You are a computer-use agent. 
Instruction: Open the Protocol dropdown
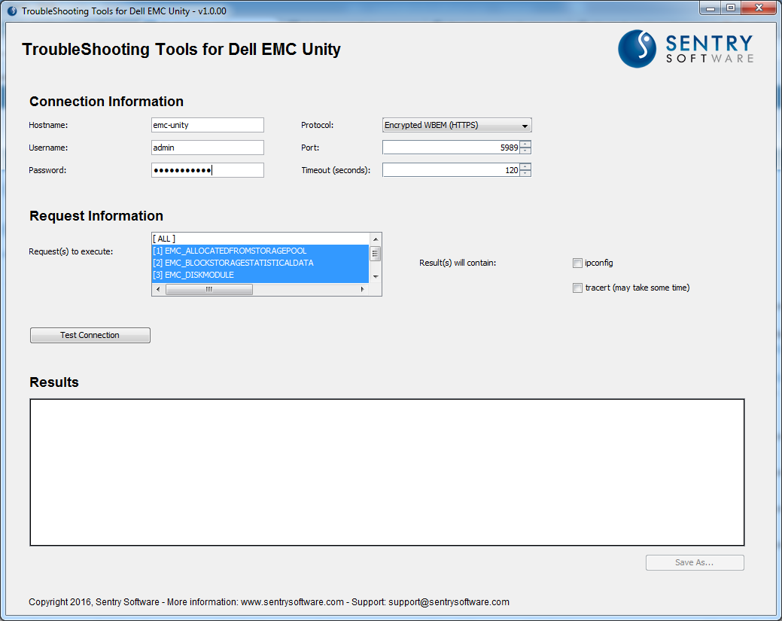coord(457,125)
